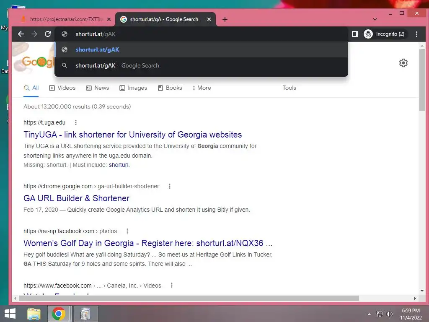
Task: Click the www.facebook.com Canela result URL
Action: pyautogui.click(x=92, y=286)
